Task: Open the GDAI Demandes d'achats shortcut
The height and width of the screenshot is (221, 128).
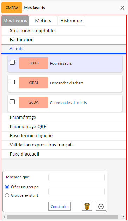Action: [x=33, y=83]
